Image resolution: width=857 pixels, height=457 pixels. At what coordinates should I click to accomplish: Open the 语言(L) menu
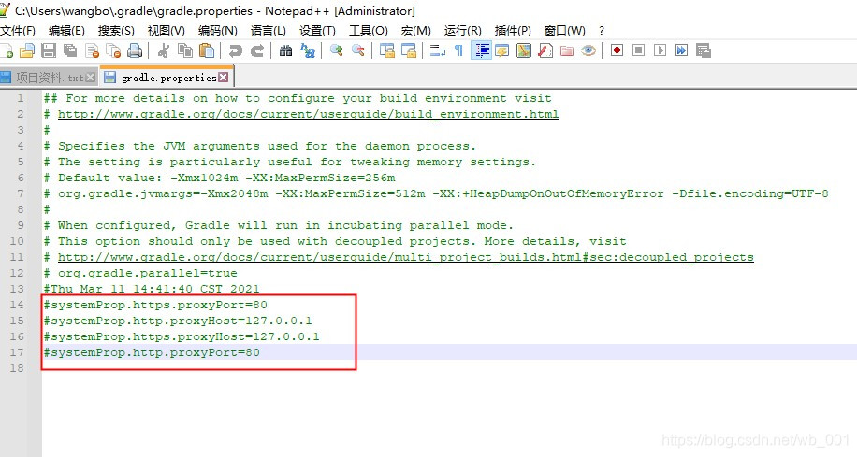click(268, 31)
